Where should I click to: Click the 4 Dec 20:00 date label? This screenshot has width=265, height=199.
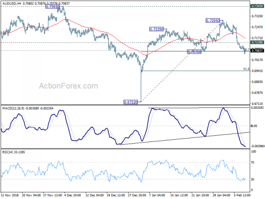tap(73, 195)
